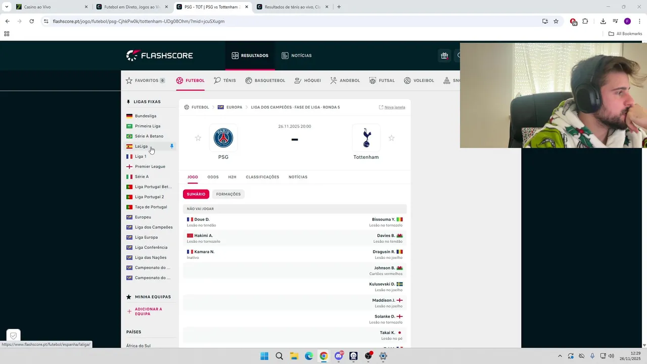Screen dimensions: 647x364
Task: Open browser downloads icon
Action: click(x=603, y=21)
